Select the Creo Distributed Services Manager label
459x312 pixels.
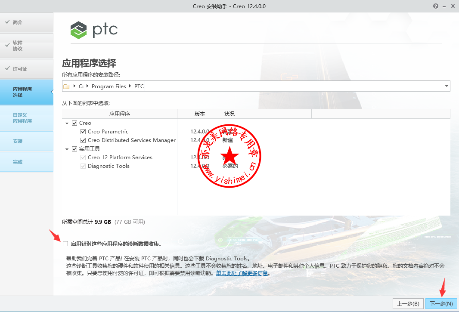(132, 140)
